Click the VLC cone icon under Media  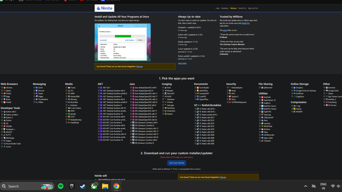69,91
